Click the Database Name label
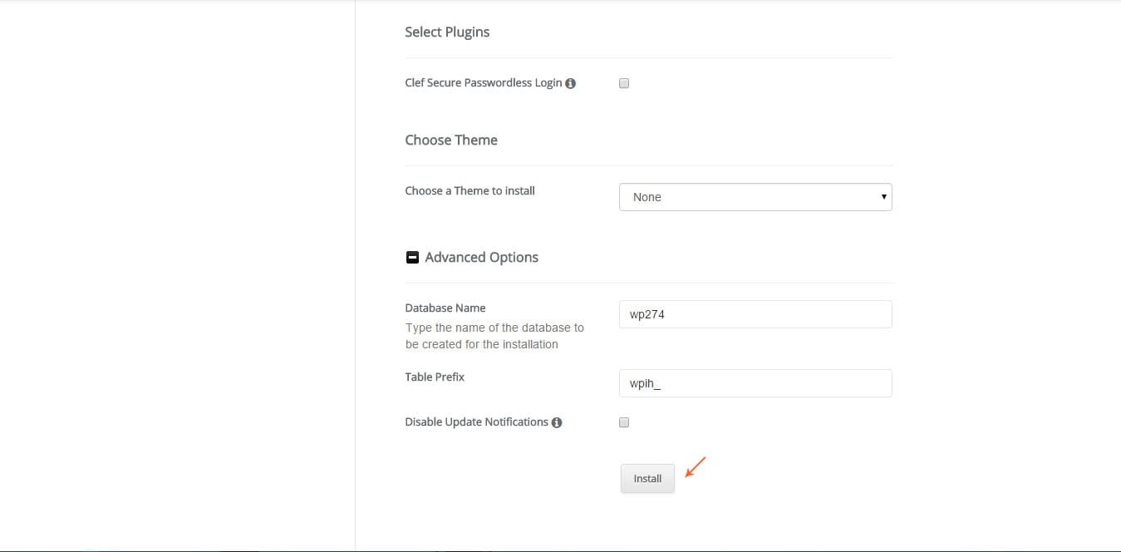1121x552 pixels. coord(445,308)
